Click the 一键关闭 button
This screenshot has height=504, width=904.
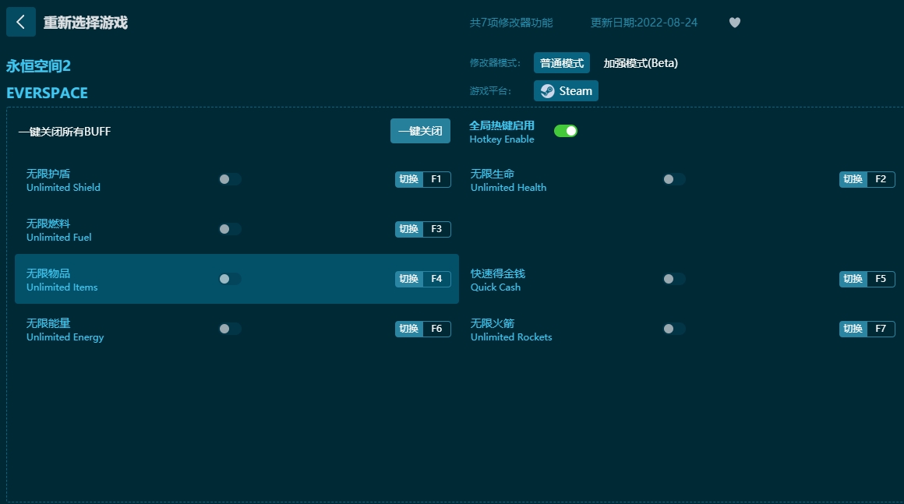tap(420, 131)
